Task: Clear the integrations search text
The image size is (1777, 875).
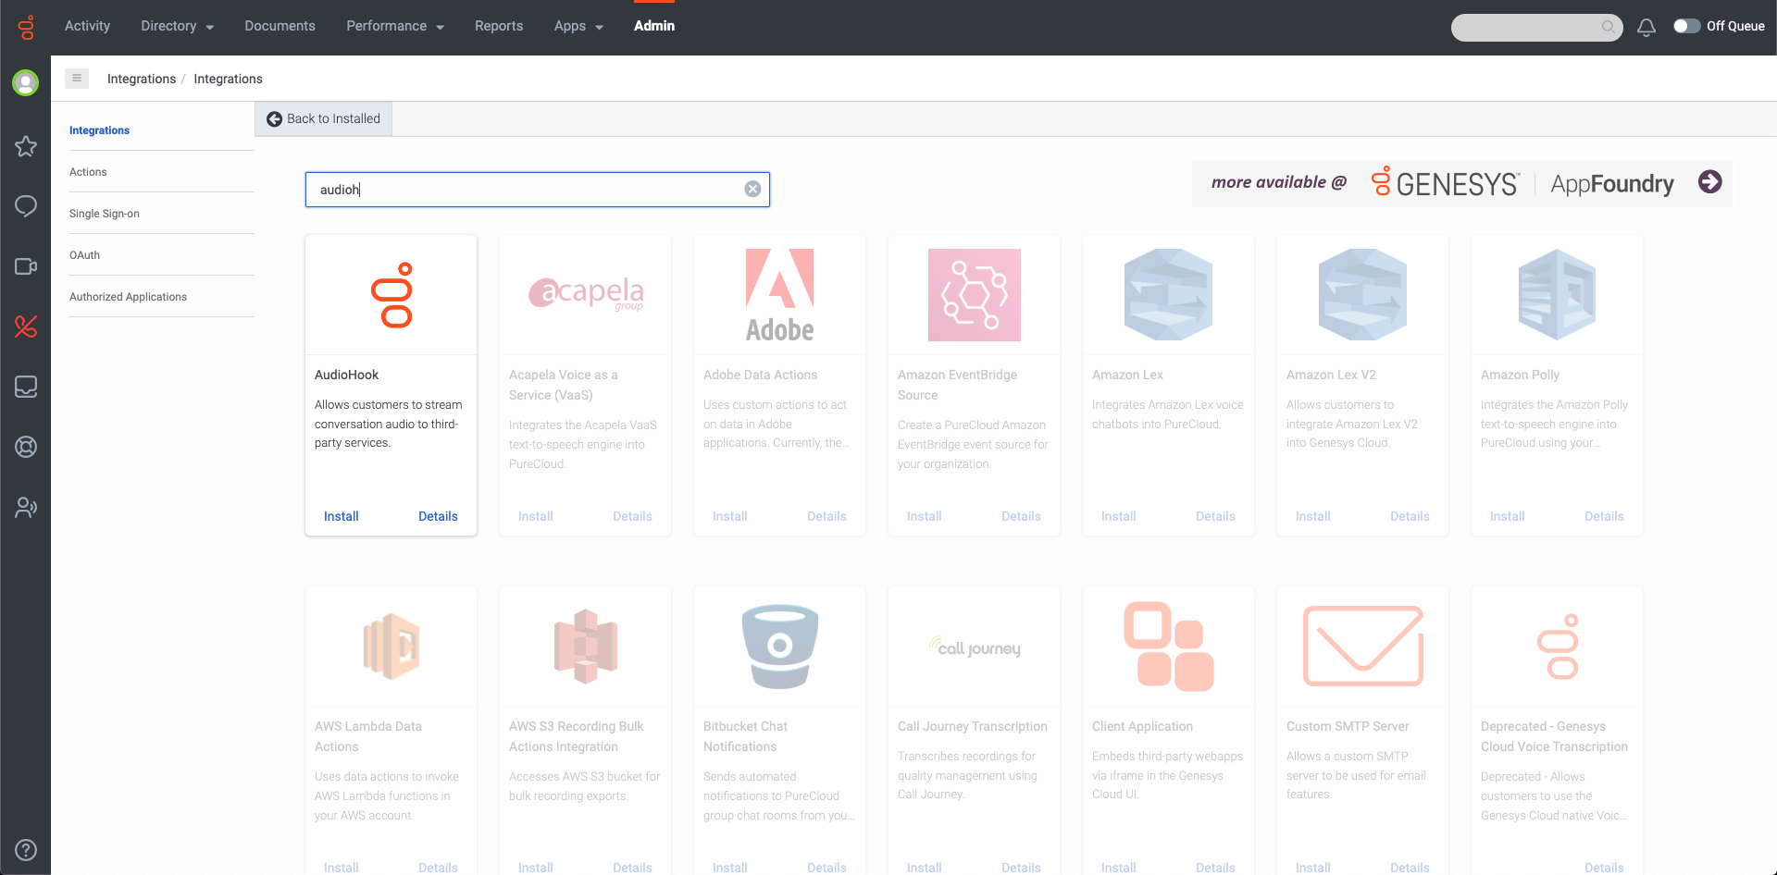Action: pyautogui.click(x=752, y=190)
